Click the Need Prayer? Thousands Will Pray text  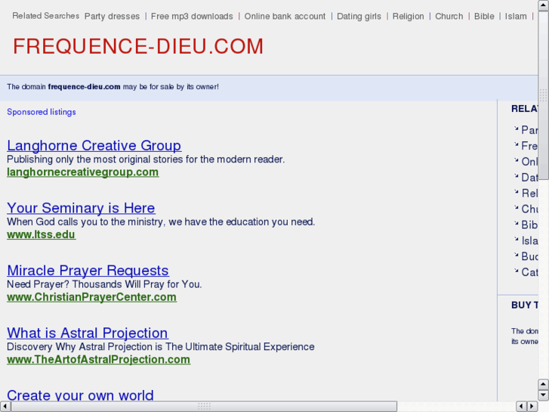pyautogui.click(x=104, y=284)
